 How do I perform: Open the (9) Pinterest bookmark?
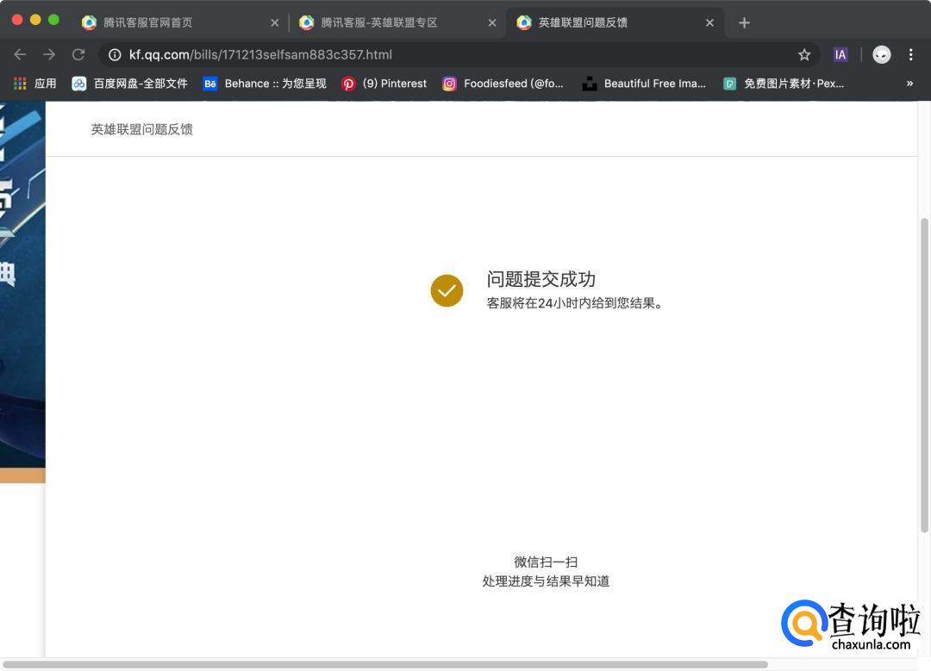coord(384,84)
